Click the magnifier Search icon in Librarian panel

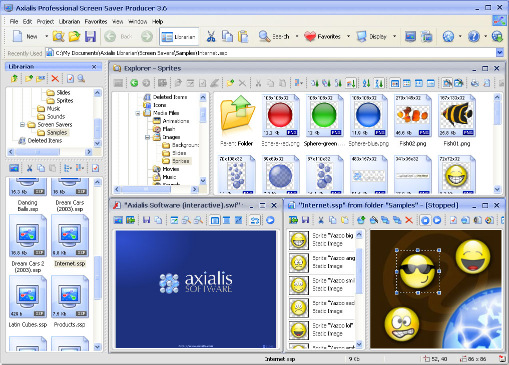point(81,78)
